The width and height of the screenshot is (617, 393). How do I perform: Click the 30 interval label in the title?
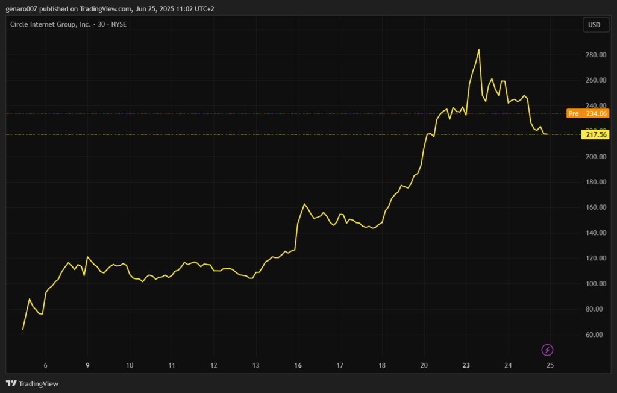[x=101, y=24]
